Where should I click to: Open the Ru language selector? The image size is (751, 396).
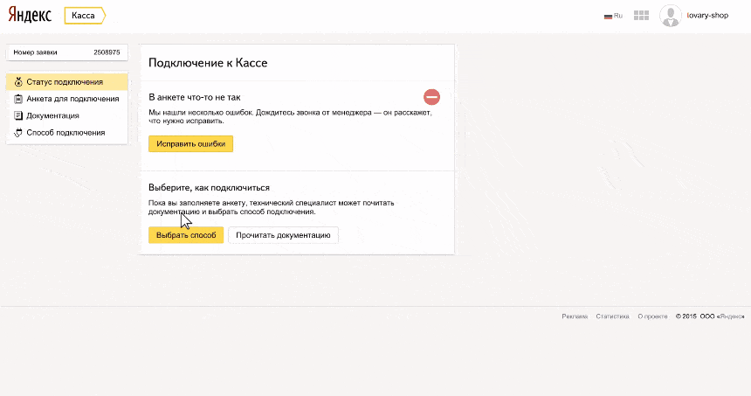pos(613,16)
